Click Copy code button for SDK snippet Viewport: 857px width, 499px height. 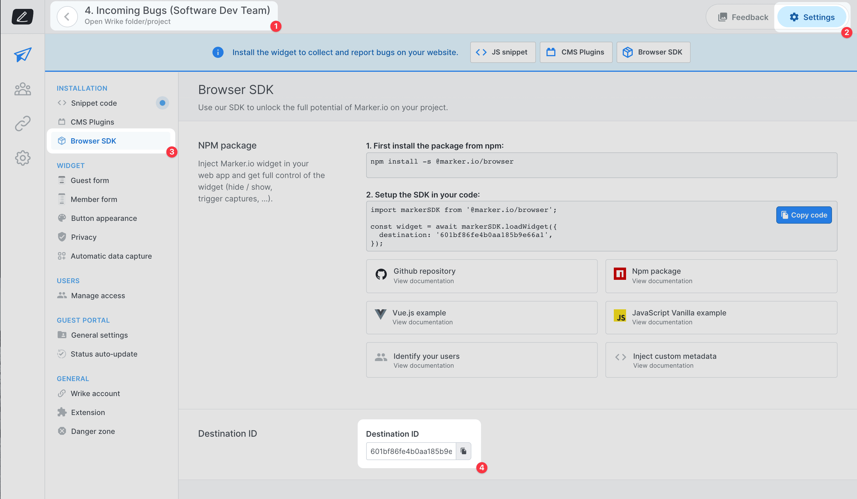(805, 215)
